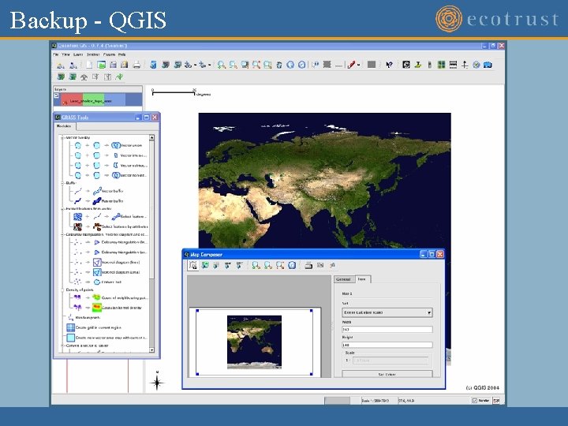This screenshot has height=426, width=568.
Task: Toggle the layer visibility checkbox in Layers
Action: click(57, 95)
